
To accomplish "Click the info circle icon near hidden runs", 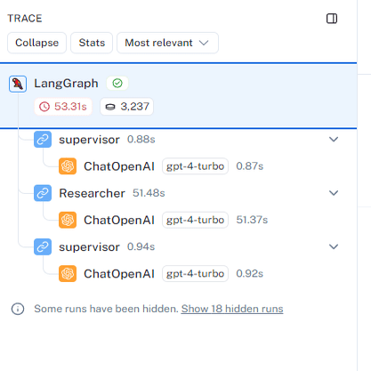I will coord(18,309).
